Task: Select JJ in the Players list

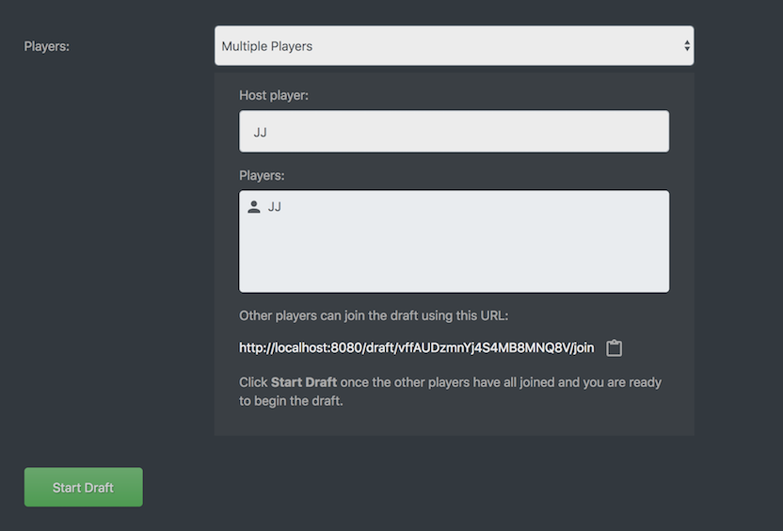Action: (275, 207)
